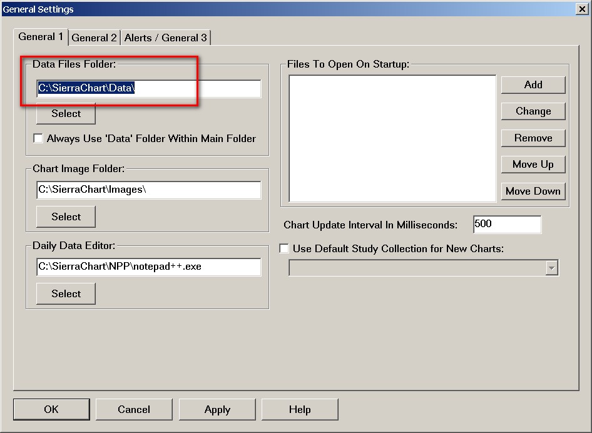Open the Alerts / General 3 tab
592x433 pixels.
point(166,38)
